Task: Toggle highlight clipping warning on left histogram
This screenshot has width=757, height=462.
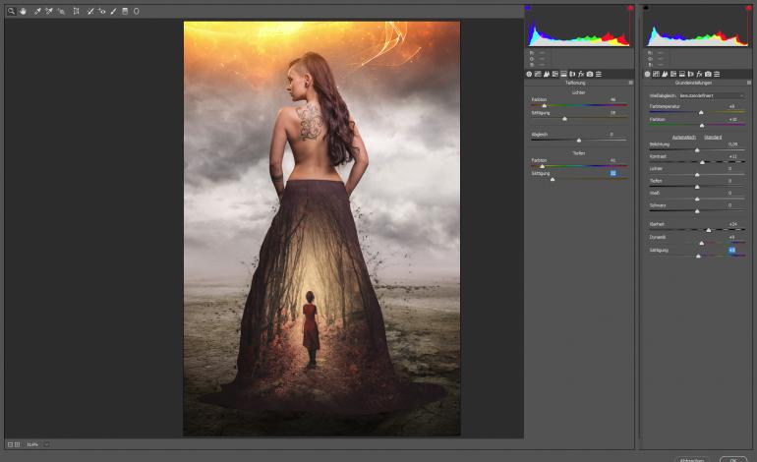Action: click(630, 8)
